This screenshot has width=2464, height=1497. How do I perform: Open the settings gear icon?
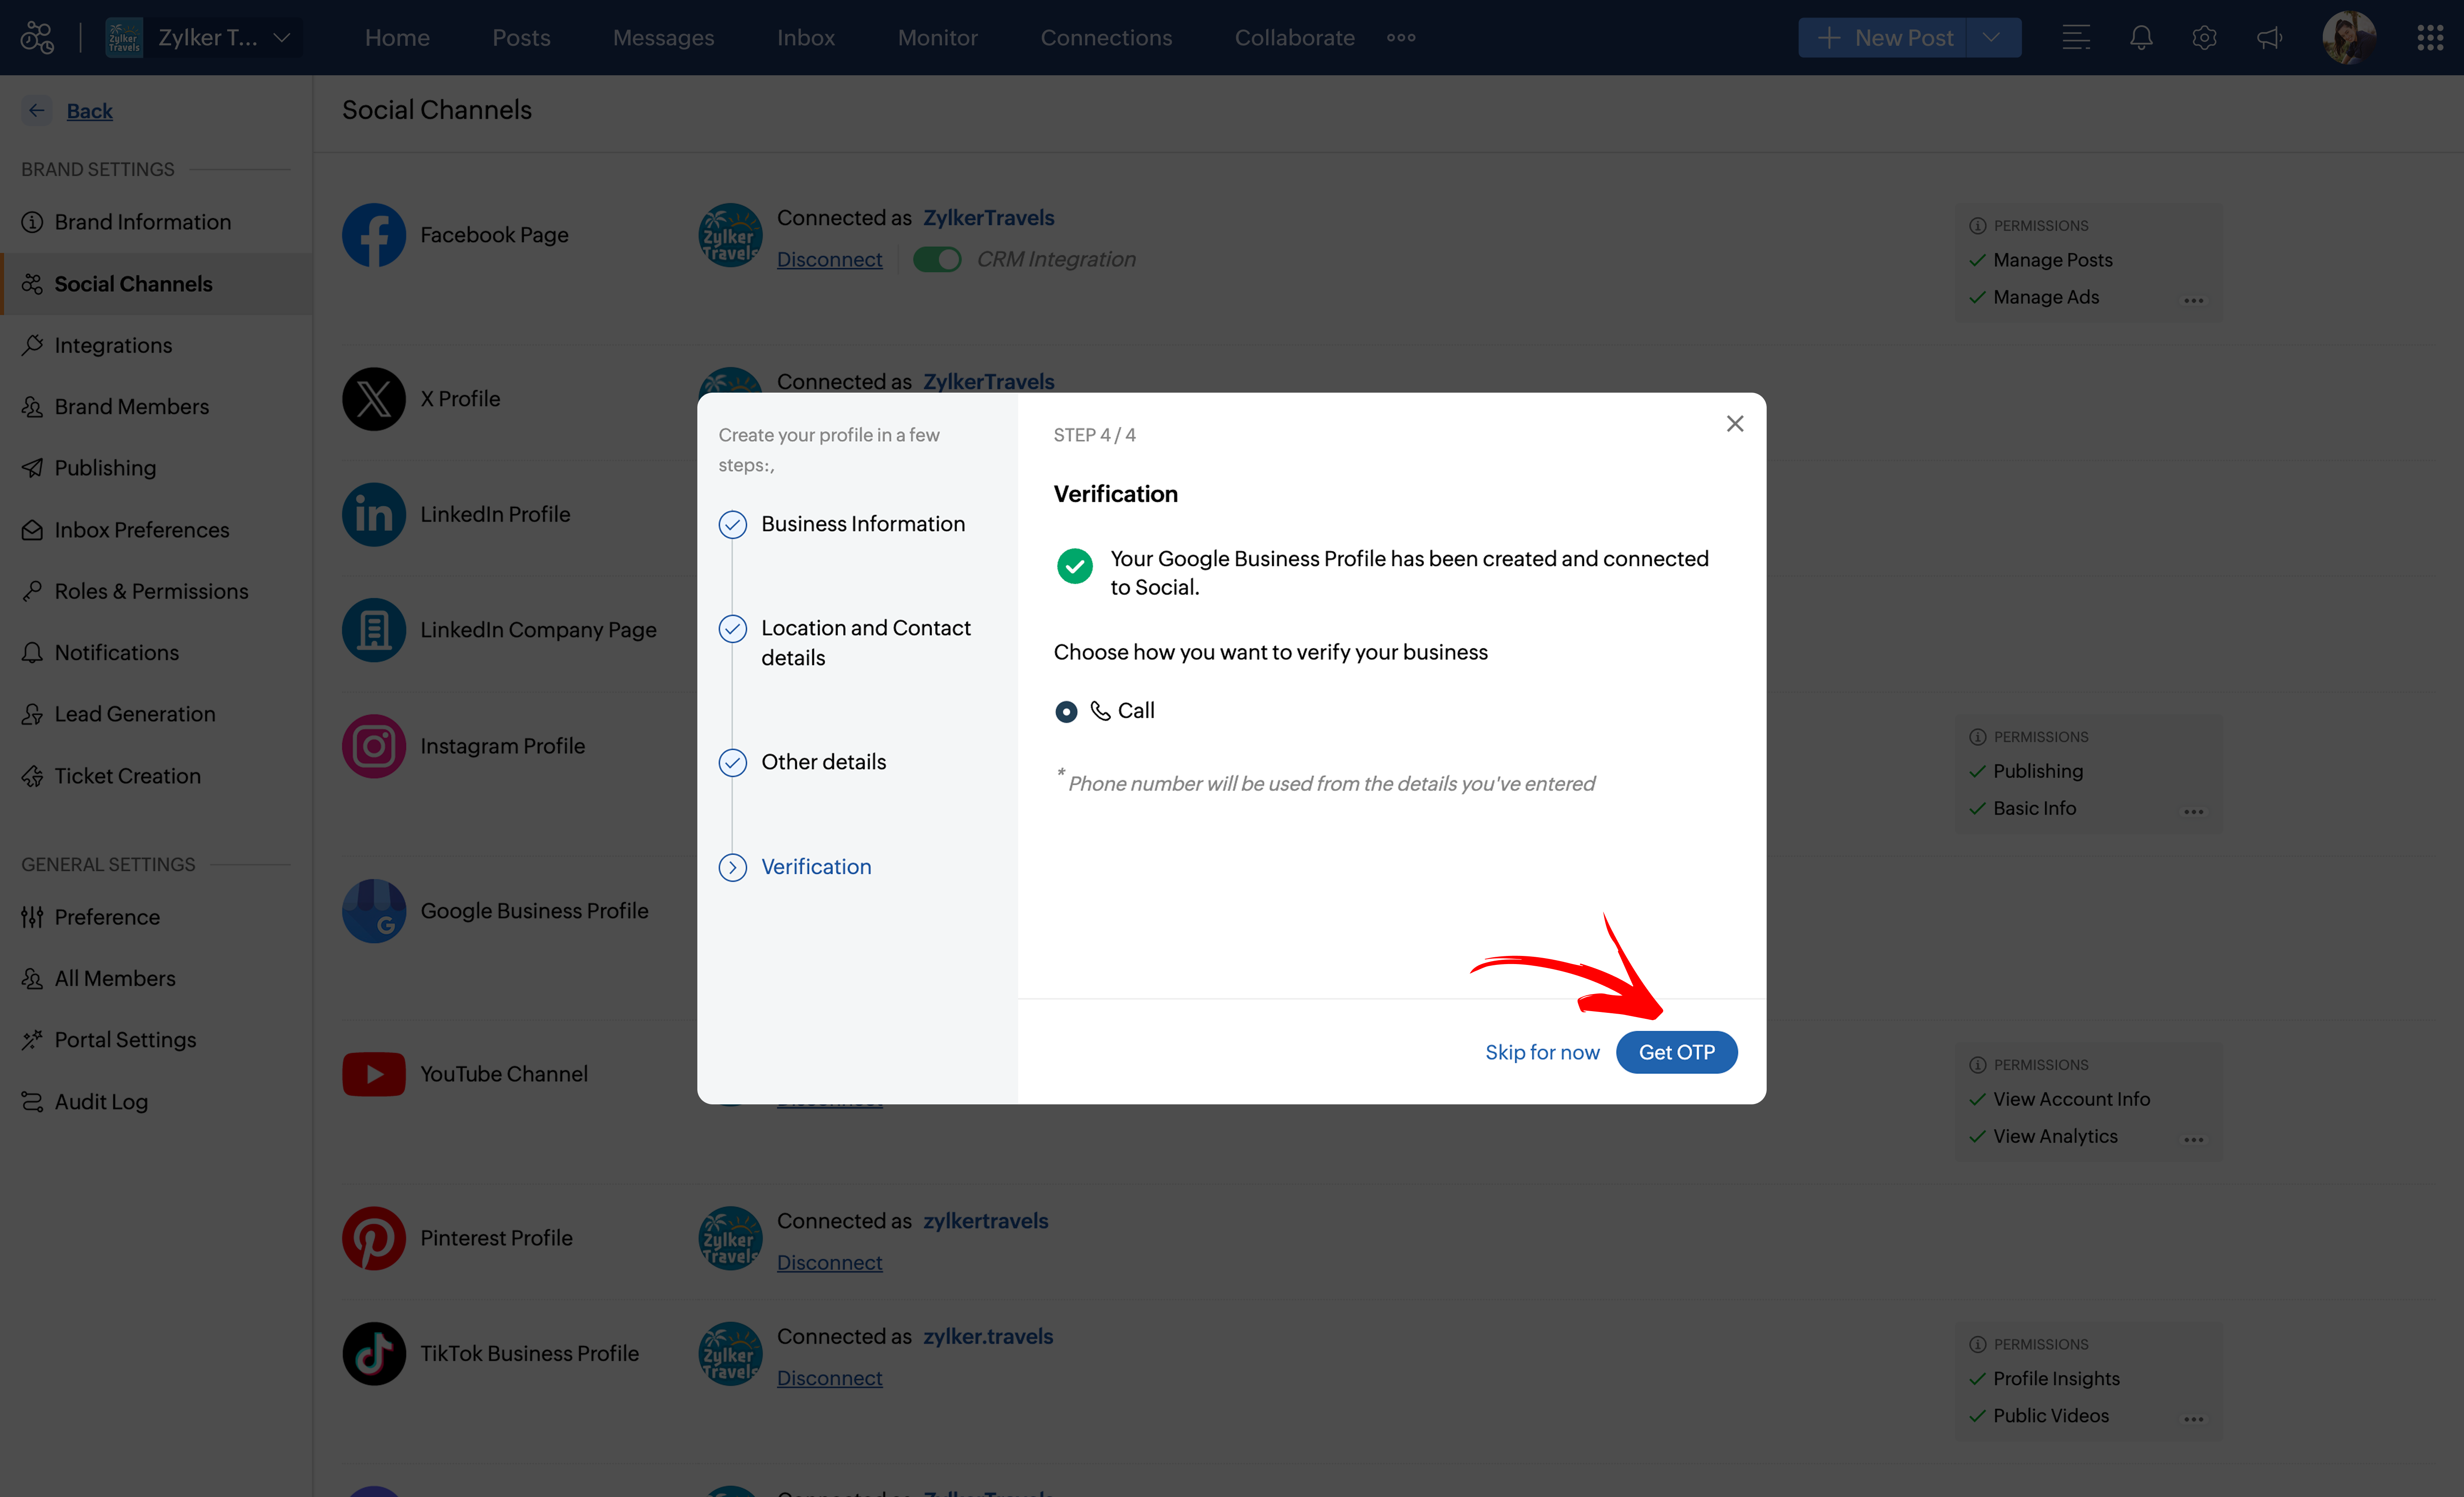[2204, 38]
